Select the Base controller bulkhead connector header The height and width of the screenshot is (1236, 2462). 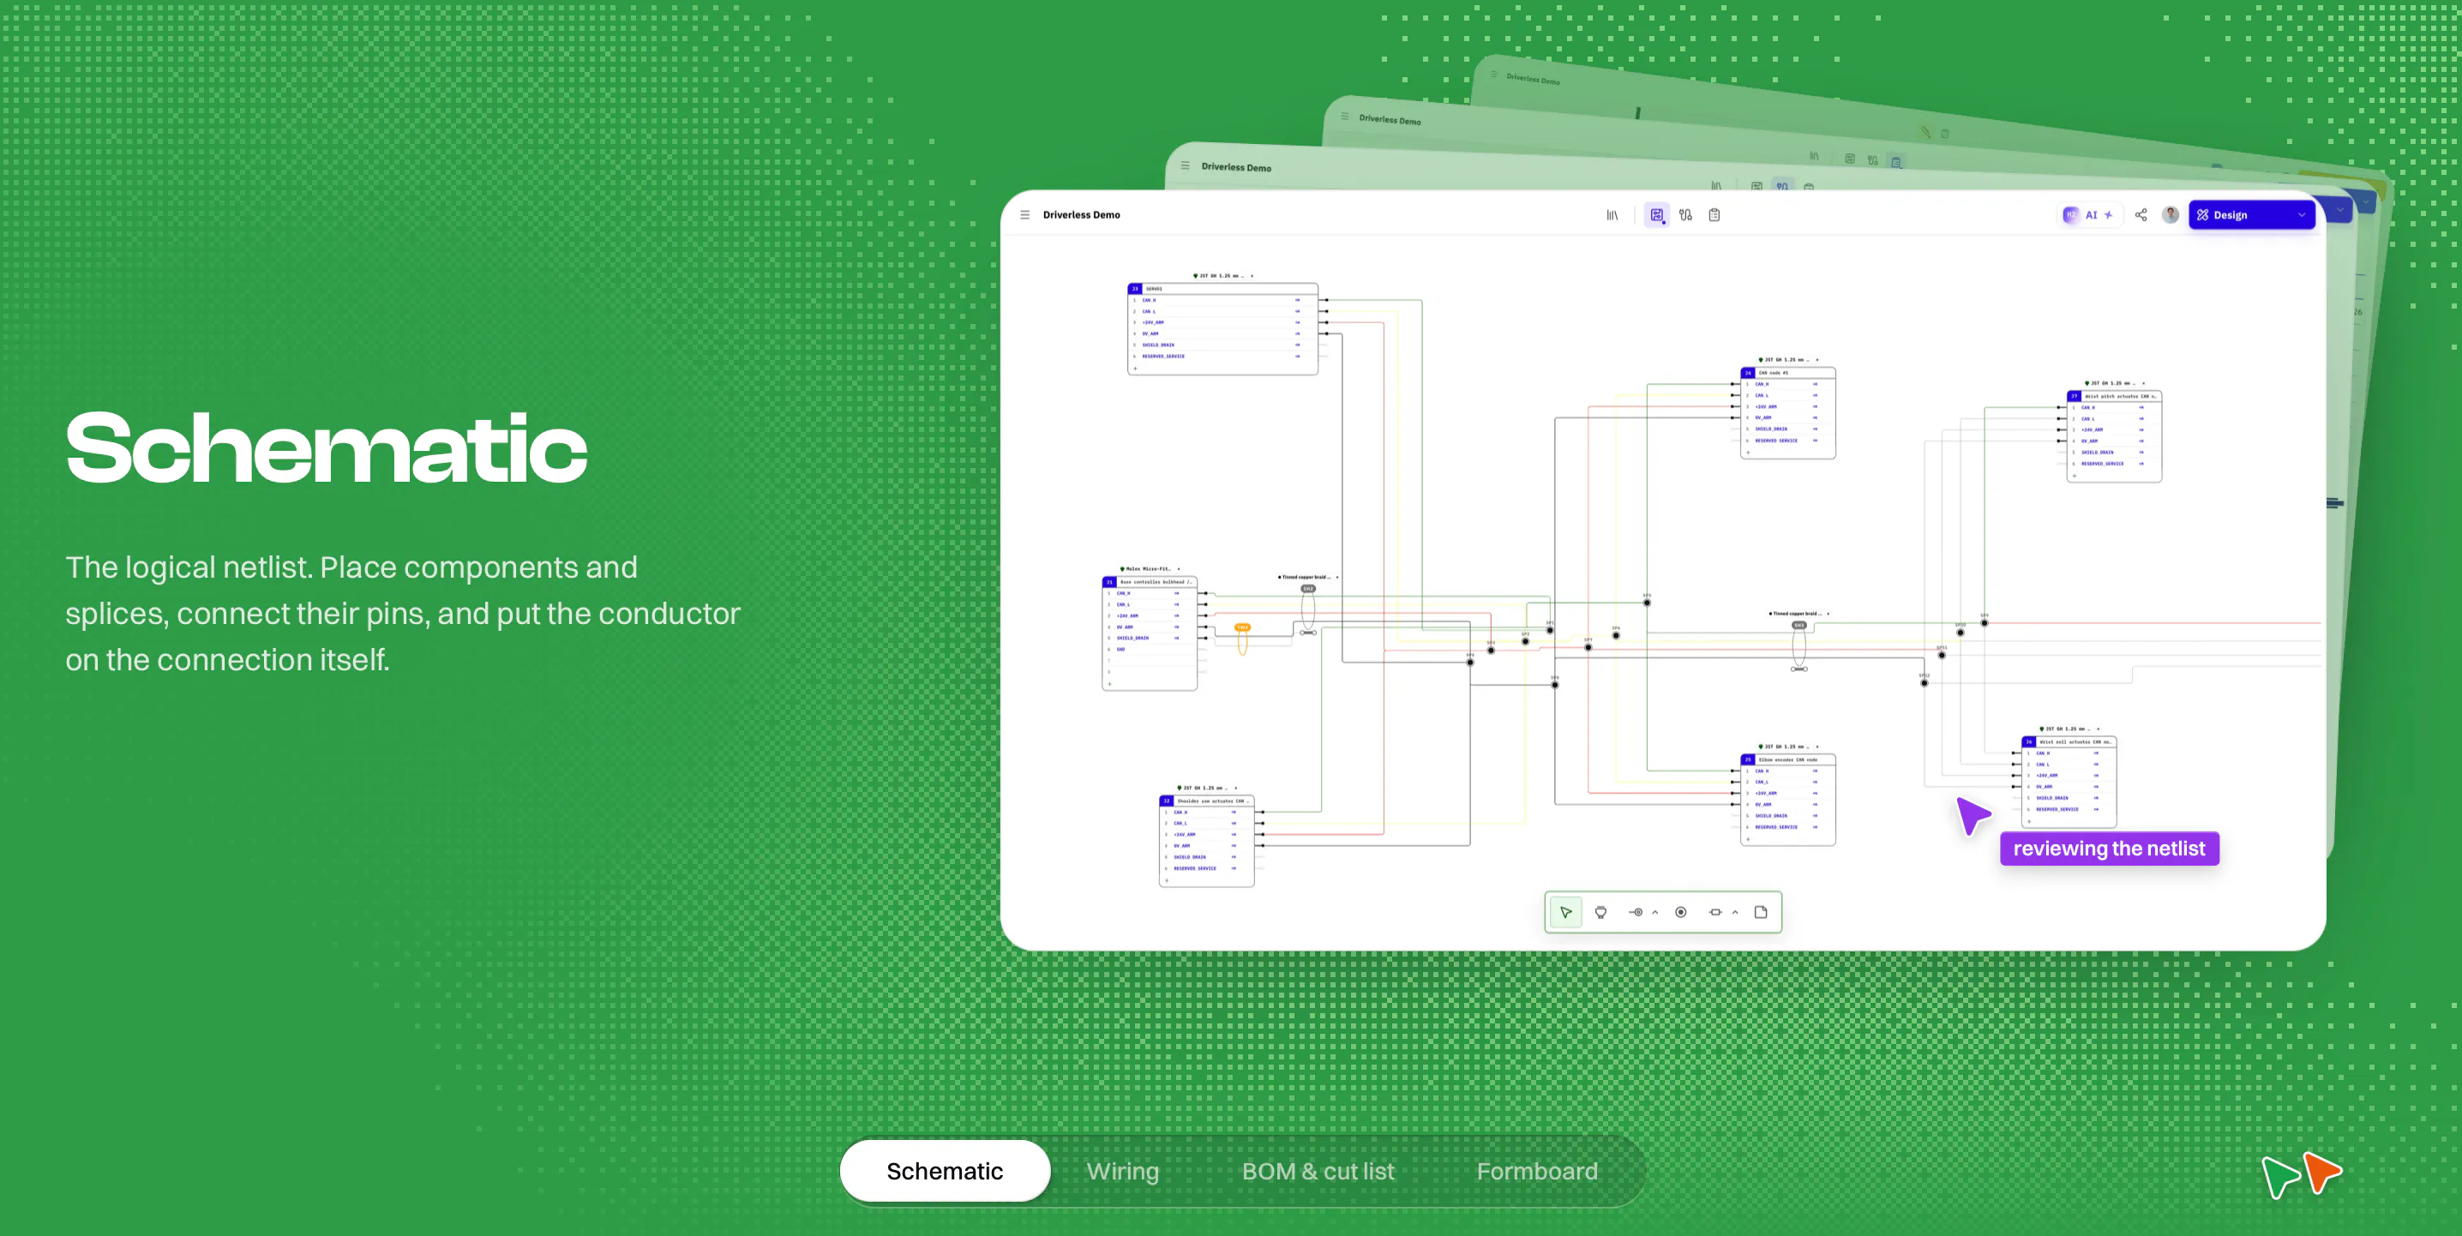(1150, 582)
